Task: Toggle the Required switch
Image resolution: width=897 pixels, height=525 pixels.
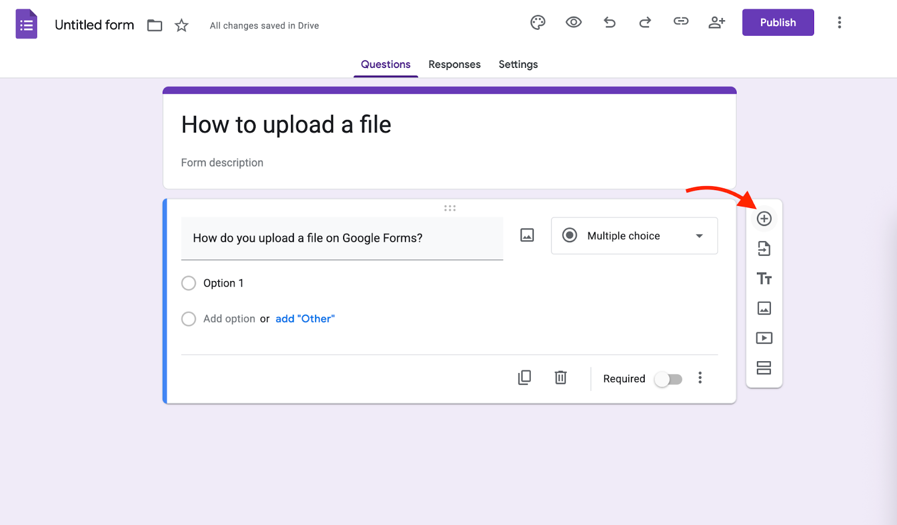Action: (x=669, y=379)
